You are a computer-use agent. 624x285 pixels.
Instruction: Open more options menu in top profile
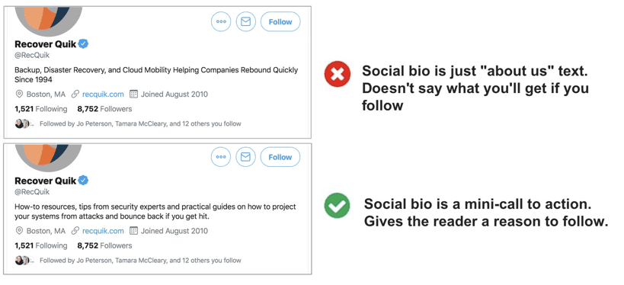(221, 22)
